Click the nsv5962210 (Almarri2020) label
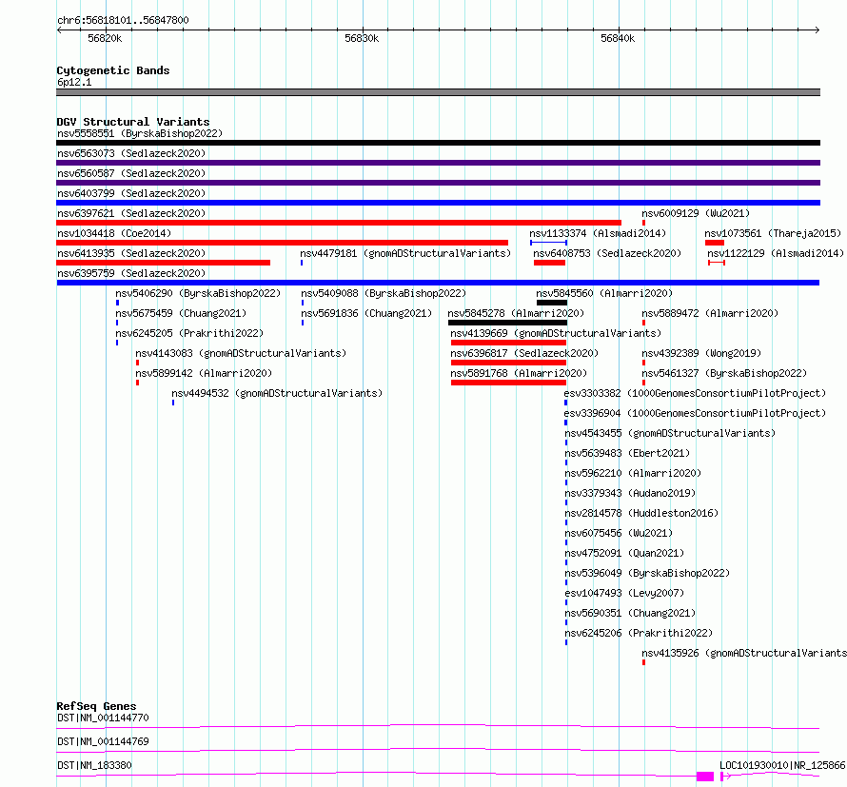This screenshot has height=787, width=847. click(x=633, y=473)
